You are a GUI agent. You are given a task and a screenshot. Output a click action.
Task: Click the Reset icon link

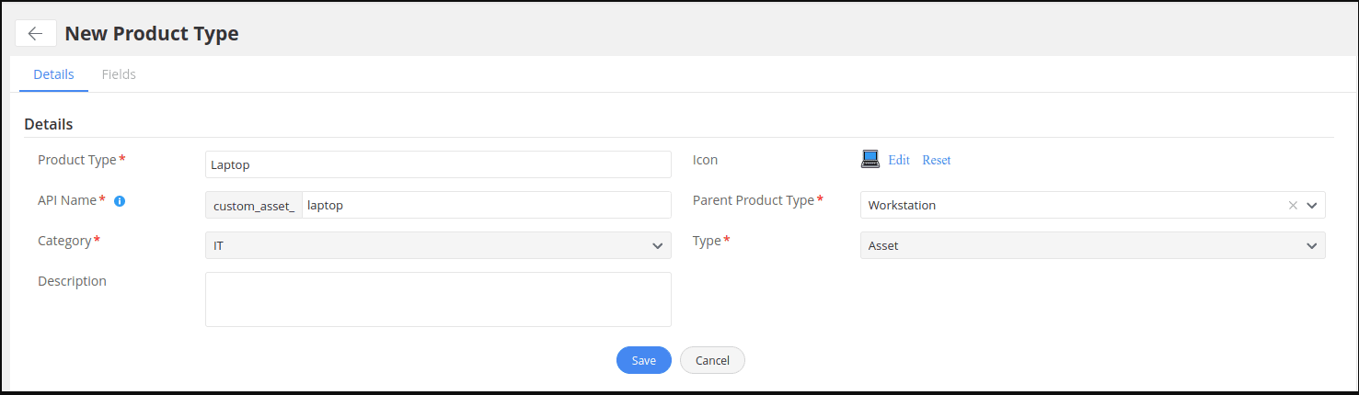pos(937,160)
